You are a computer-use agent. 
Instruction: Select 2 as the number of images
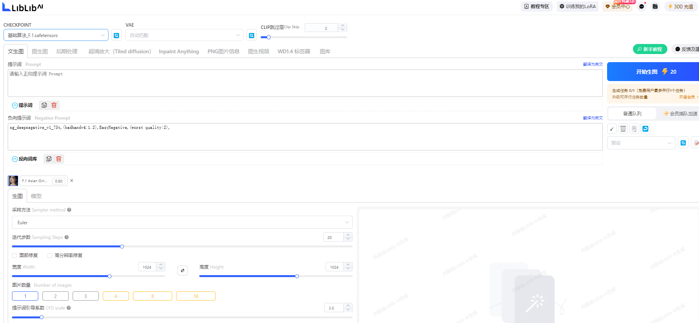pyautogui.click(x=56, y=296)
